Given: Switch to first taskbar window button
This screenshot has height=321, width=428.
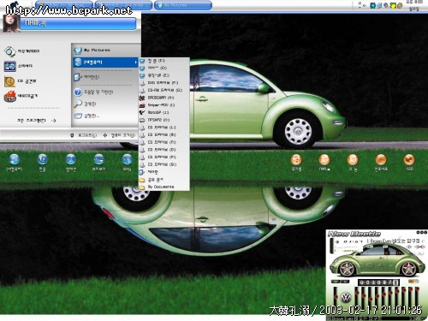Looking at the screenshot, I should click(x=64, y=5).
